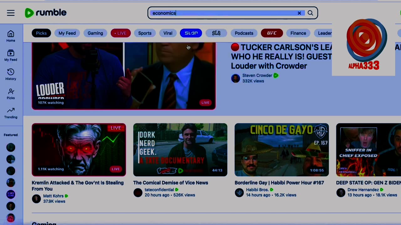
Task: Select the Viral category chip
Action: (168, 33)
